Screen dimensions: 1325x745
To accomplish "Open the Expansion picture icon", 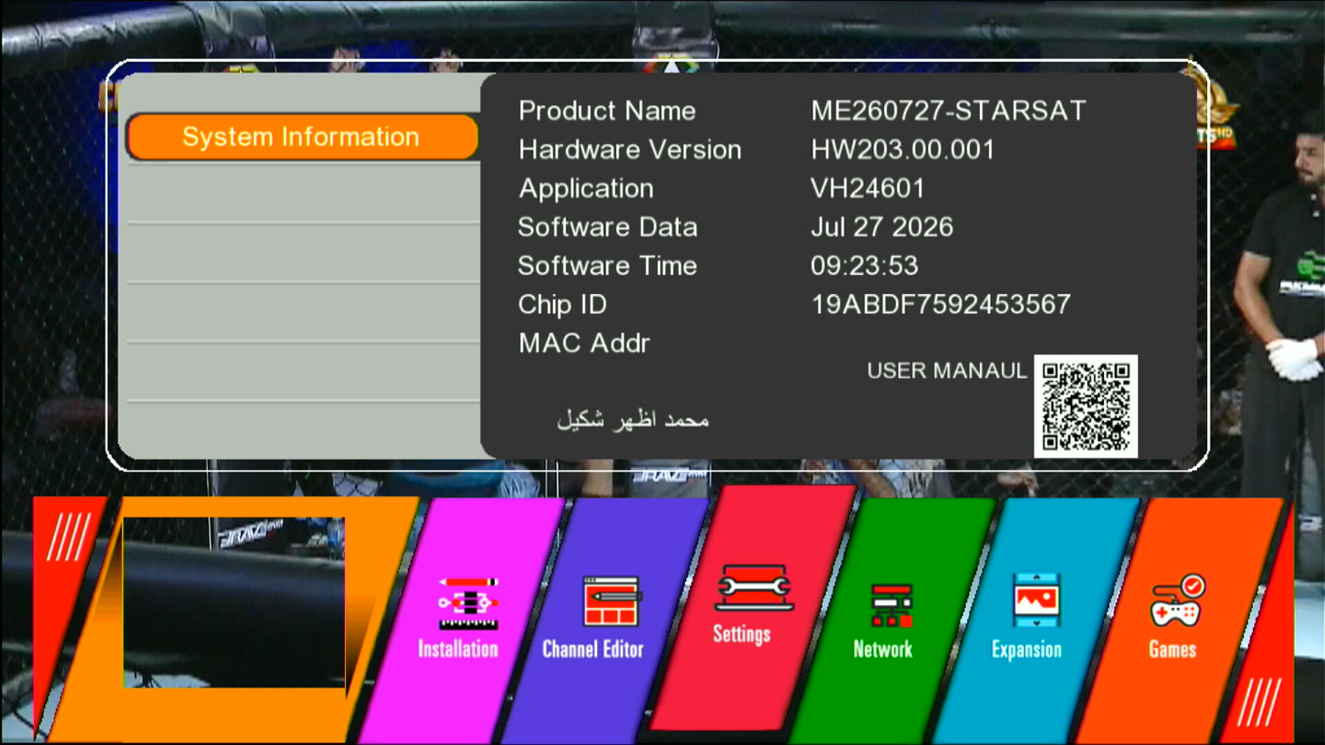I will click(1036, 600).
